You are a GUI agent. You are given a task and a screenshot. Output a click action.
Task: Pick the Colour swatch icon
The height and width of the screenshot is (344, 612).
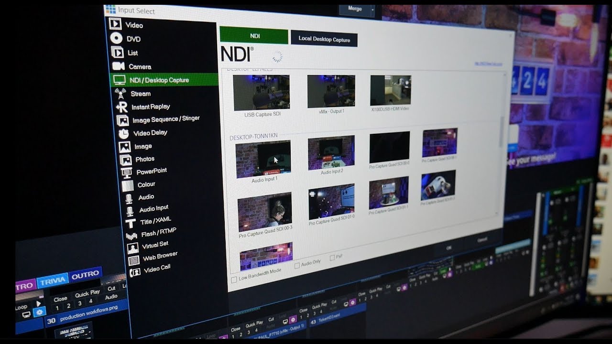128,185
